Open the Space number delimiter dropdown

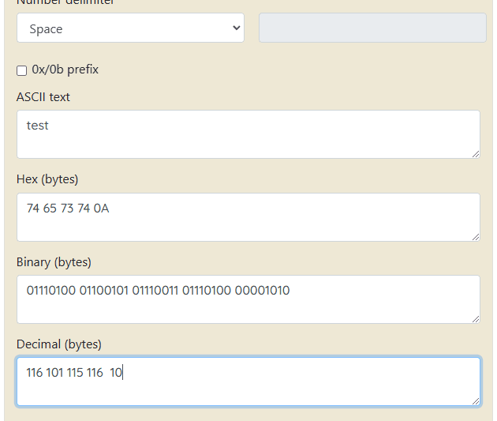pos(130,29)
